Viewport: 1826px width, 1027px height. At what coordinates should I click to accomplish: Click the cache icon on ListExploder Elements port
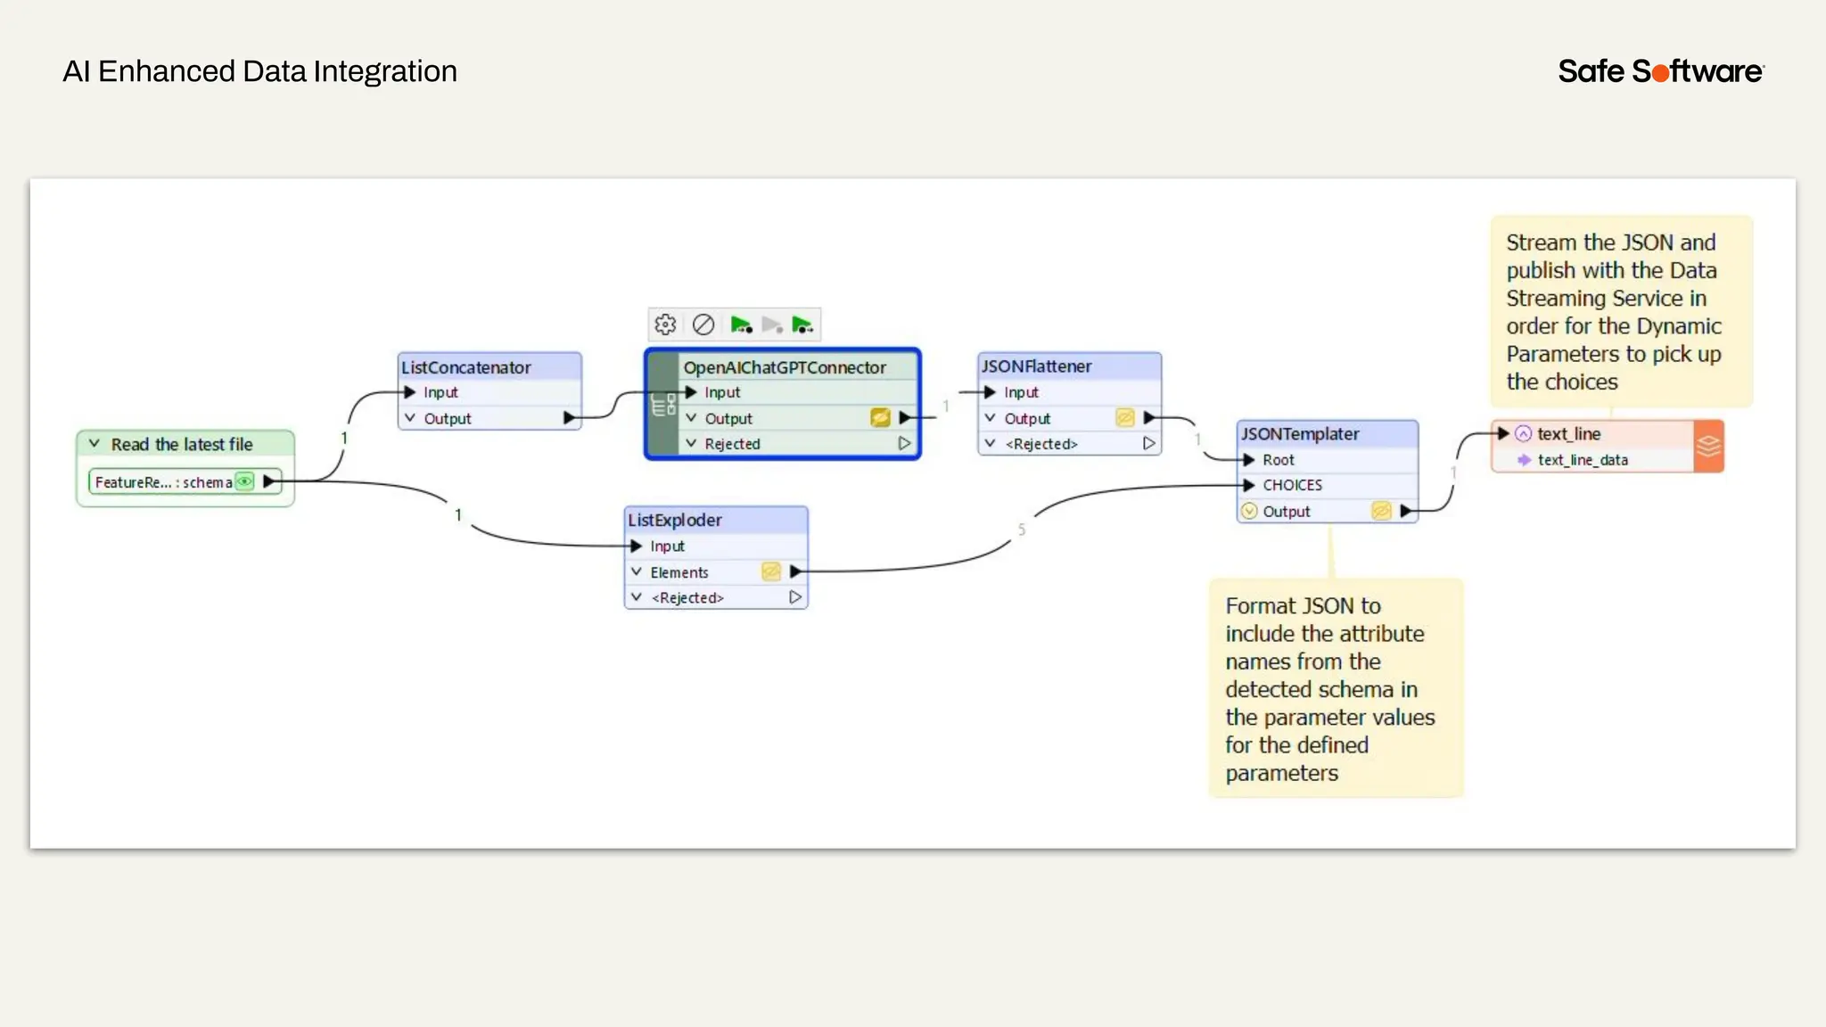(771, 571)
